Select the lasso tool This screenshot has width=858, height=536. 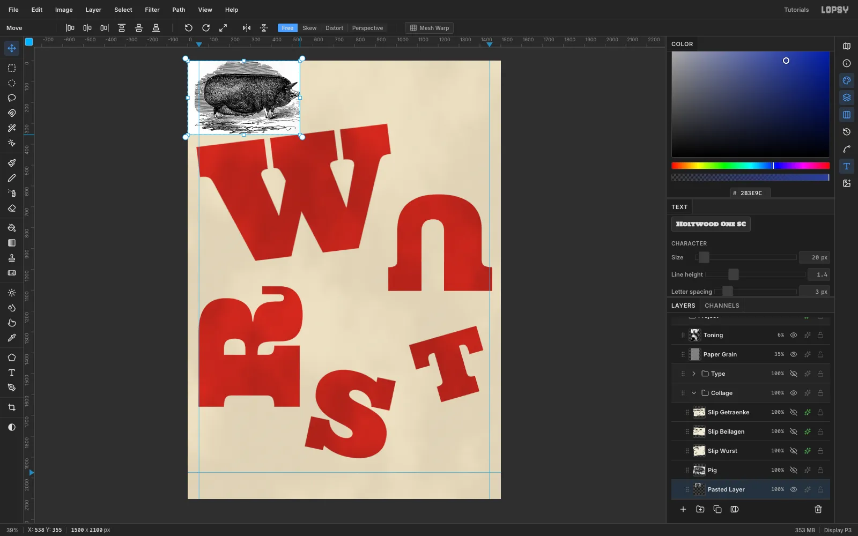[12, 98]
